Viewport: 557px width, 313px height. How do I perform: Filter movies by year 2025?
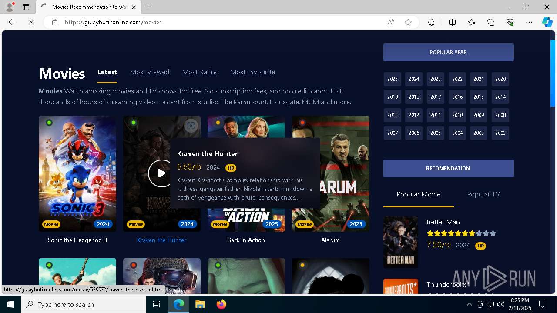[x=393, y=79]
